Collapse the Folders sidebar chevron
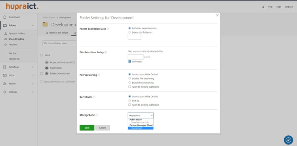This screenshot has width=297, height=146. coord(33,26)
